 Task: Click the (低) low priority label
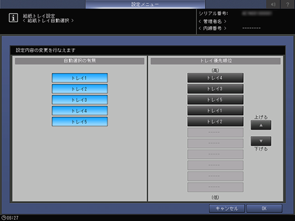click(x=215, y=198)
